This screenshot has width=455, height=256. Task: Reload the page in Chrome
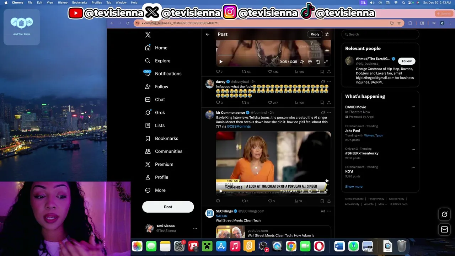pyautogui.click(x=128, y=23)
